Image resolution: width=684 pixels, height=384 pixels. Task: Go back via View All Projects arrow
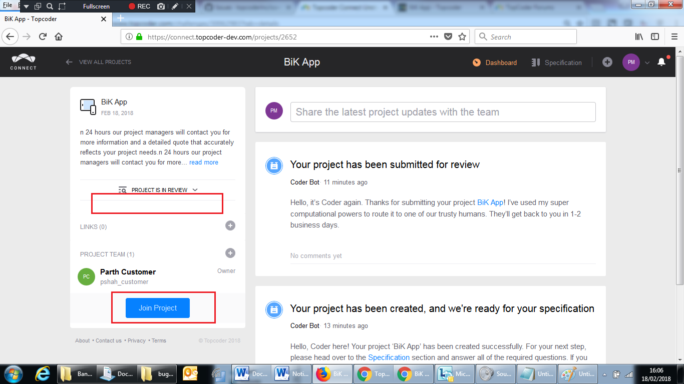tap(69, 62)
